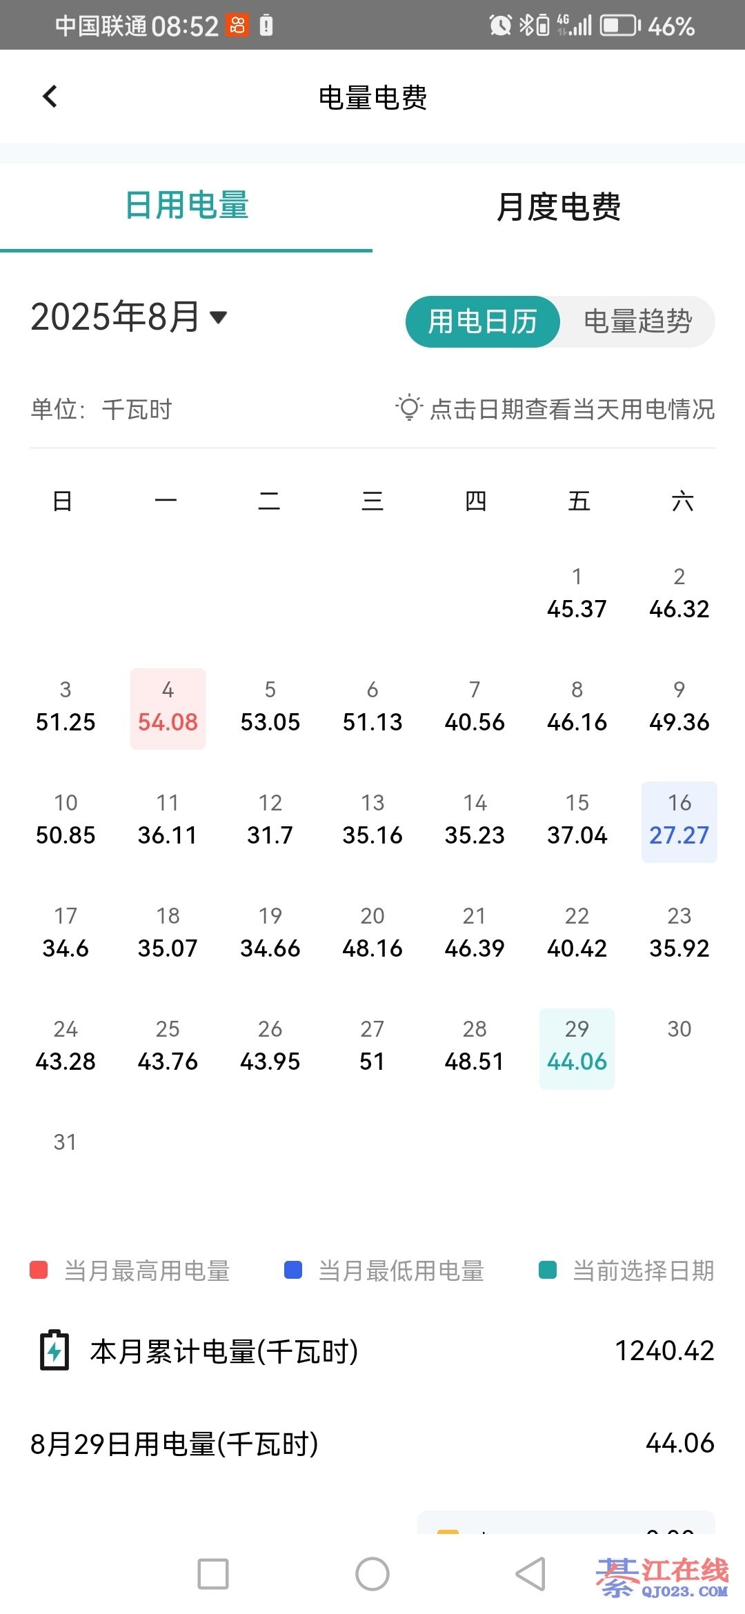Select August 4 with 54.08 usage
Viewport: 745px width, 1614px height.
(168, 708)
